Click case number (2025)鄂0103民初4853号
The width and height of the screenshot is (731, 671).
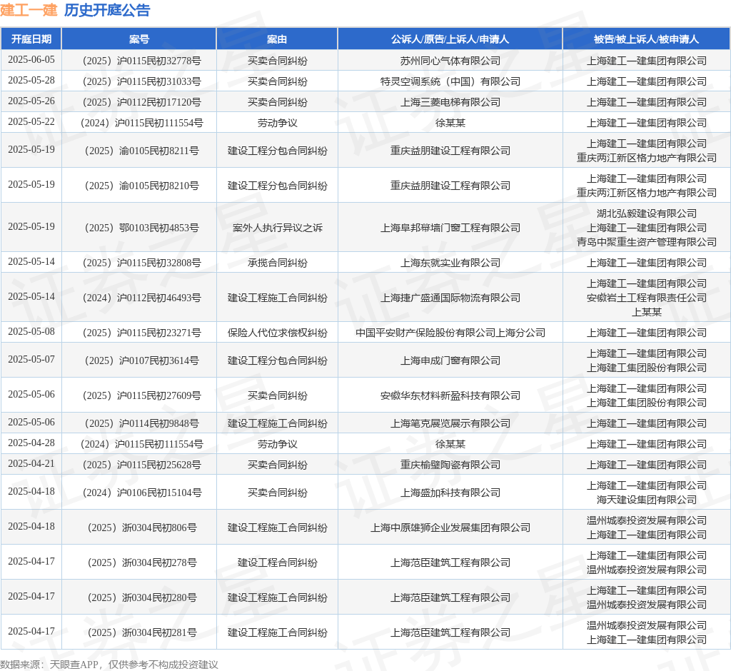click(x=141, y=228)
